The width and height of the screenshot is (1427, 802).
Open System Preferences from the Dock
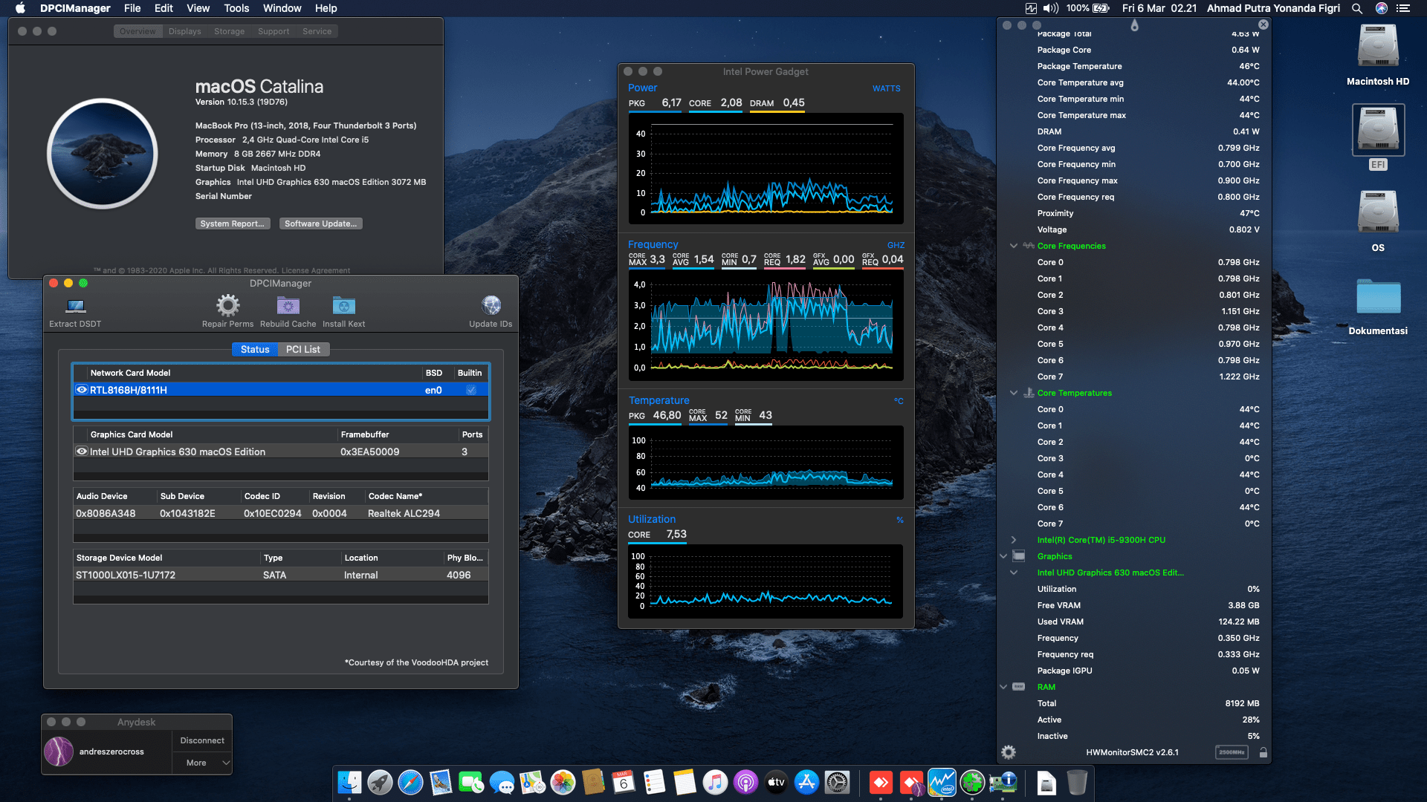point(837,782)
